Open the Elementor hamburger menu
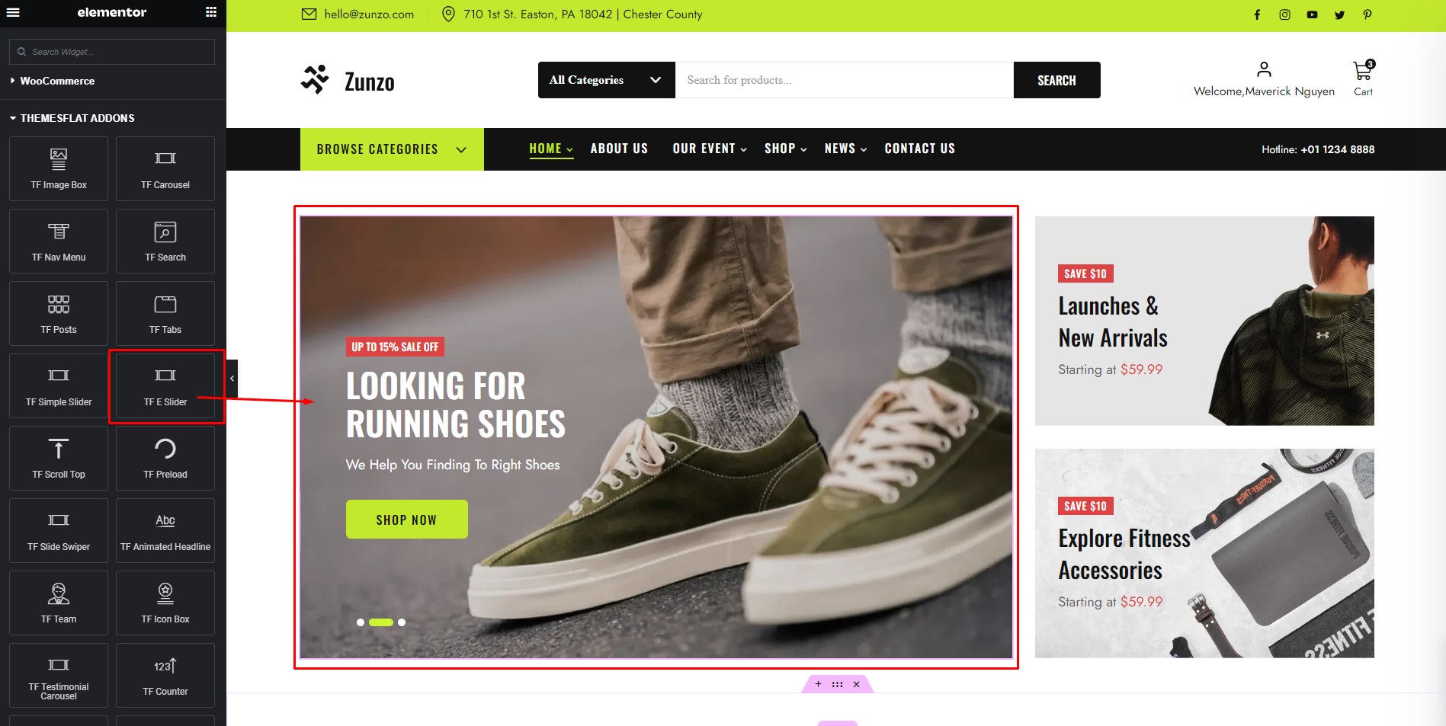 pos(13,12)
